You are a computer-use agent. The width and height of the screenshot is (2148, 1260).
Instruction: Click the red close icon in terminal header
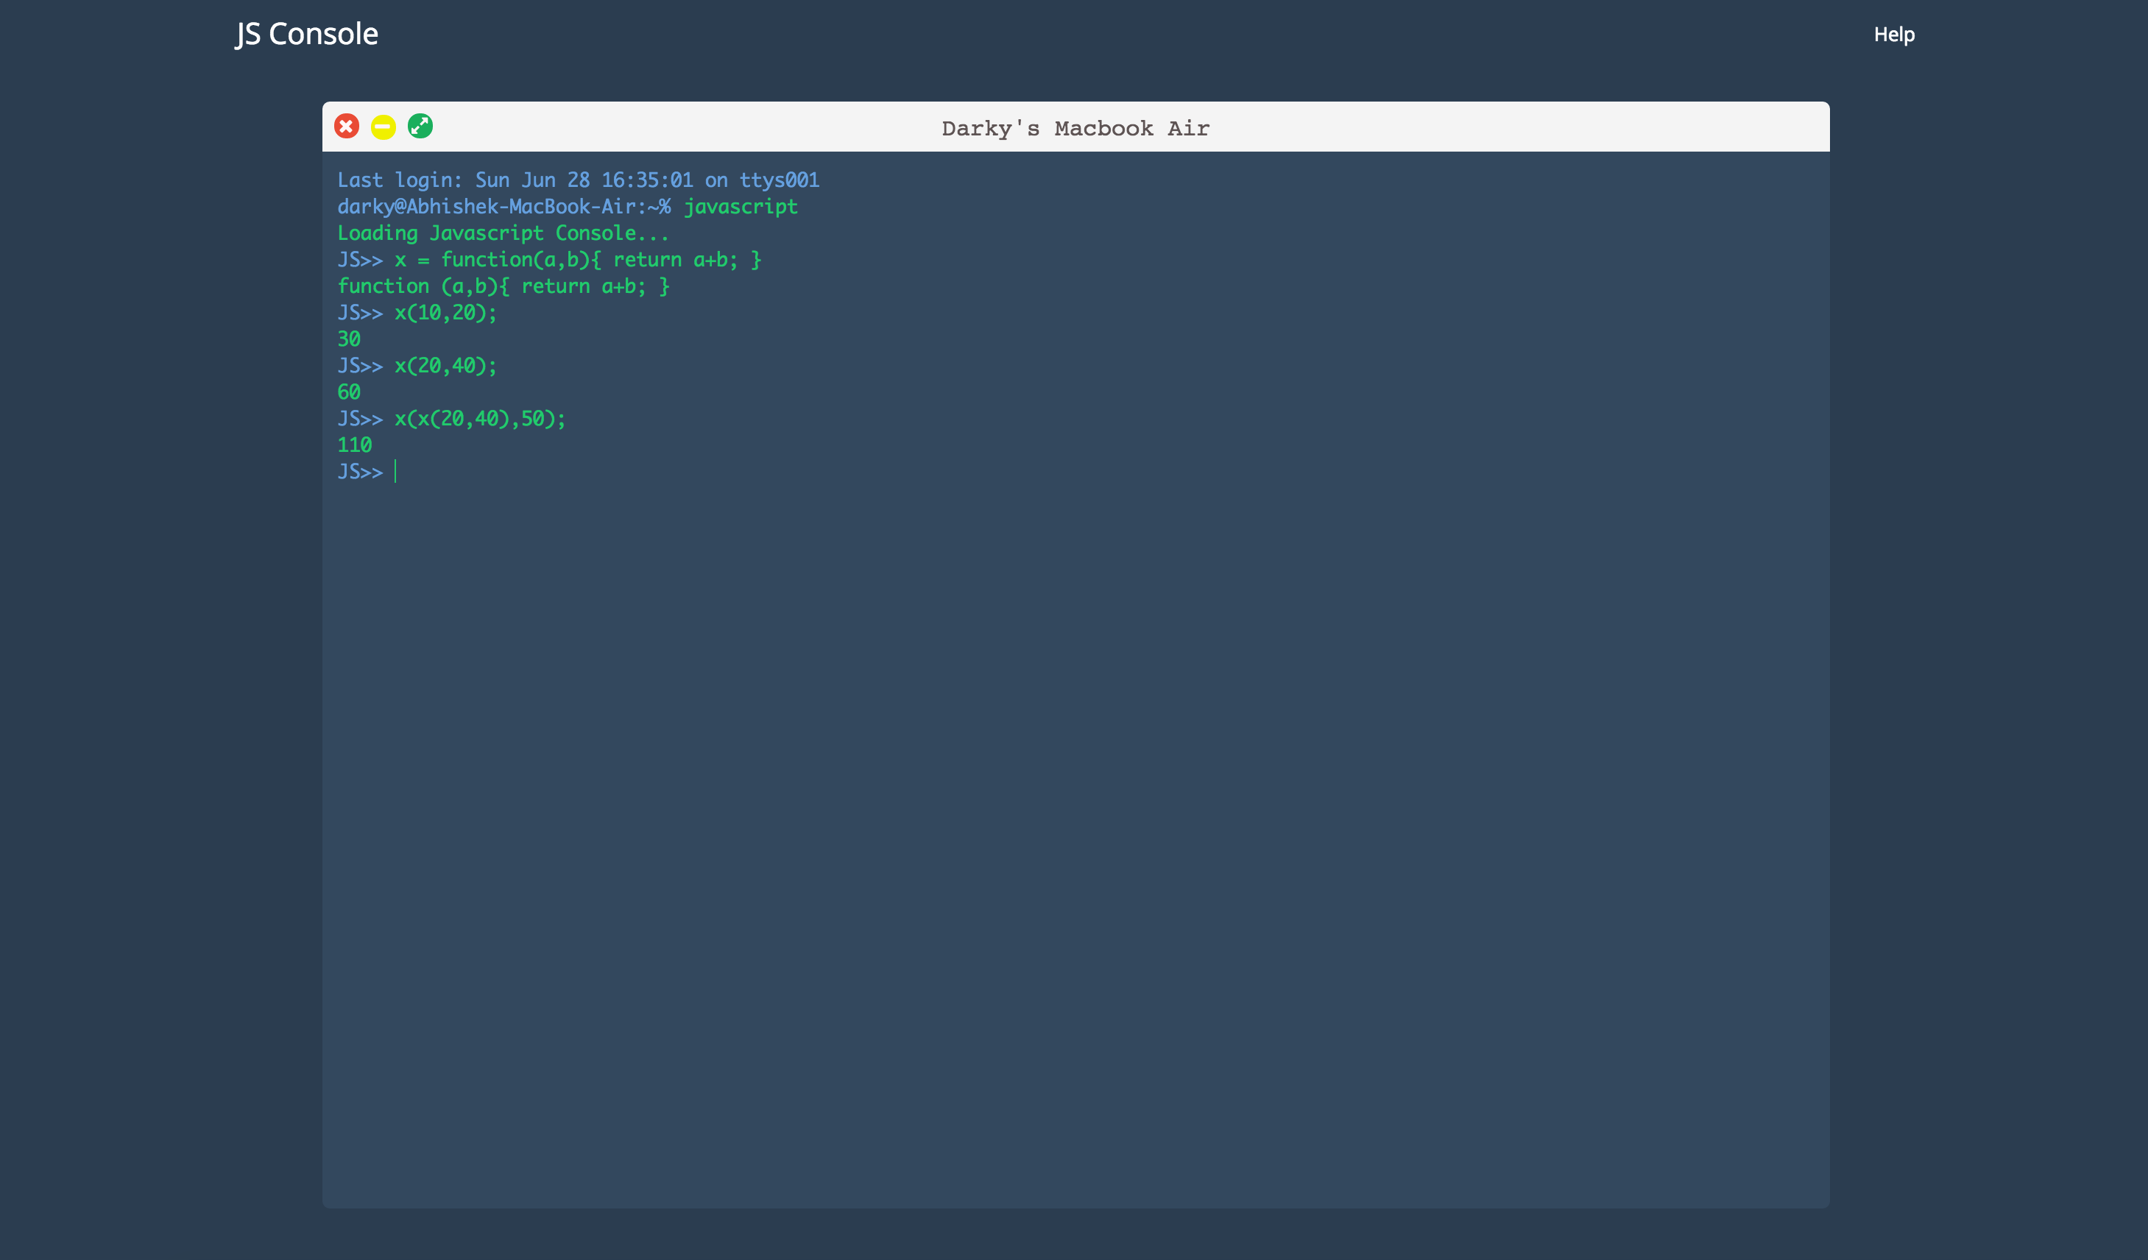pyautogui.click(x=346, y=127)
